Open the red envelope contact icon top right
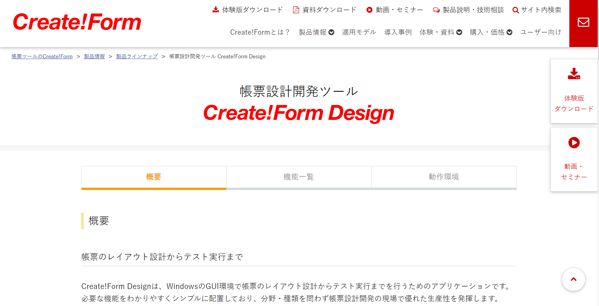Image resolution: width=599 pixels, height=306 pixels. click(584, 22)
